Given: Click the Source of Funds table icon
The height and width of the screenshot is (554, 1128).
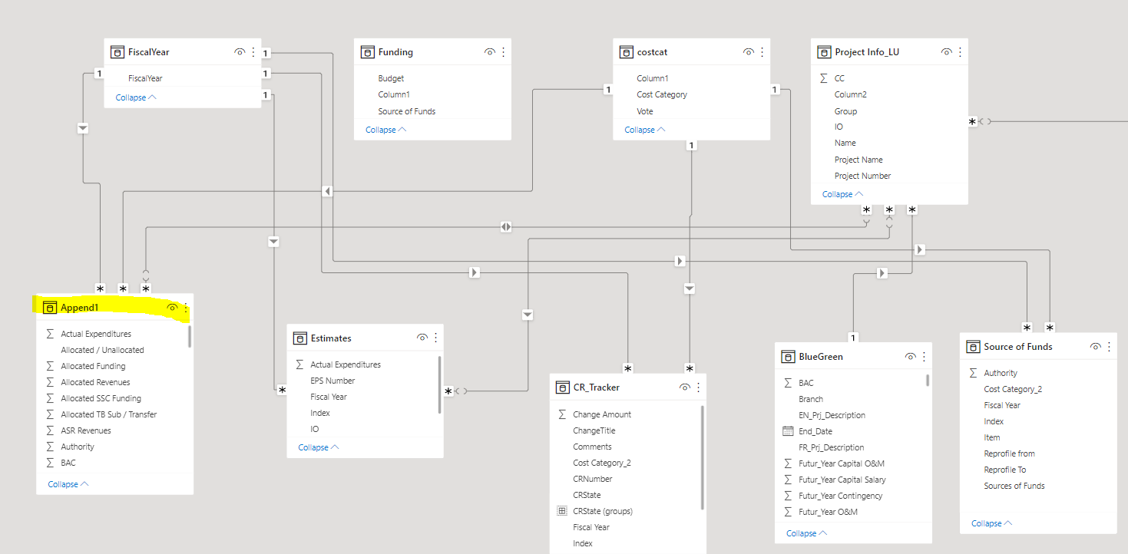Looking at the screenshot, I should point(974,347).
